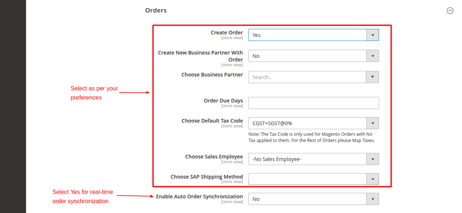
Task: Open the Create Order select showing Yes
Action: (307, 35)
